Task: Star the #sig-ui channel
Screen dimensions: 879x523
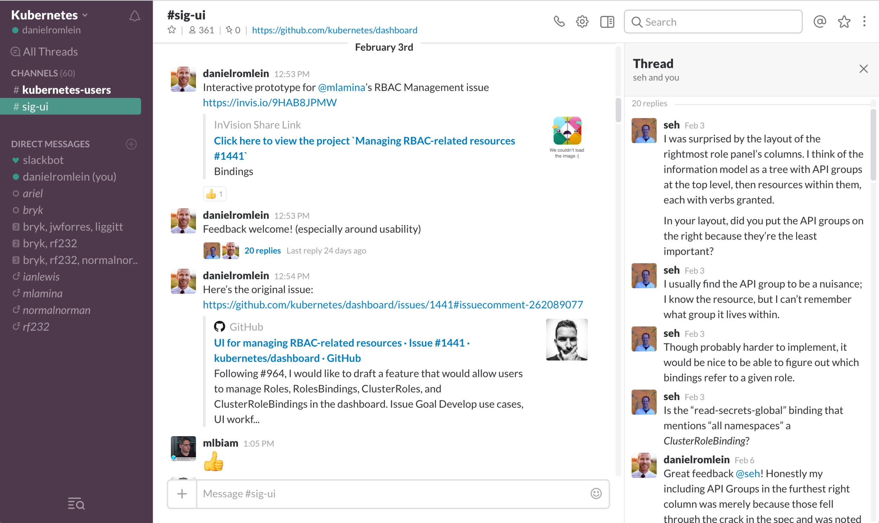Action: (x=172, y=30)
